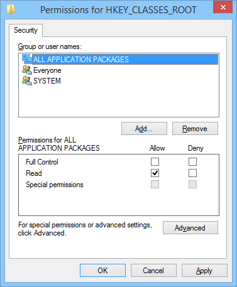Apply the permission changes
This screenshot has width=237, height=287.
pos(204,271)
